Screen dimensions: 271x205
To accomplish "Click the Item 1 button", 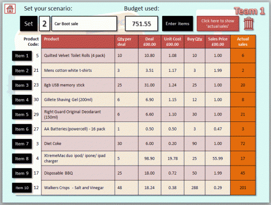I will click(22, 56).
